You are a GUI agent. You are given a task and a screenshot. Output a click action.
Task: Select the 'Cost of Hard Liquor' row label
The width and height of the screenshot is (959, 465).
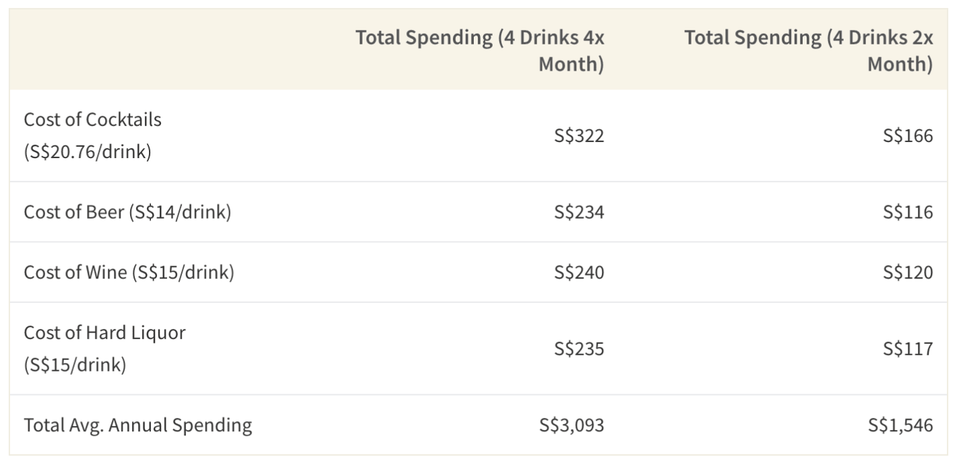[x=104, y=332]
